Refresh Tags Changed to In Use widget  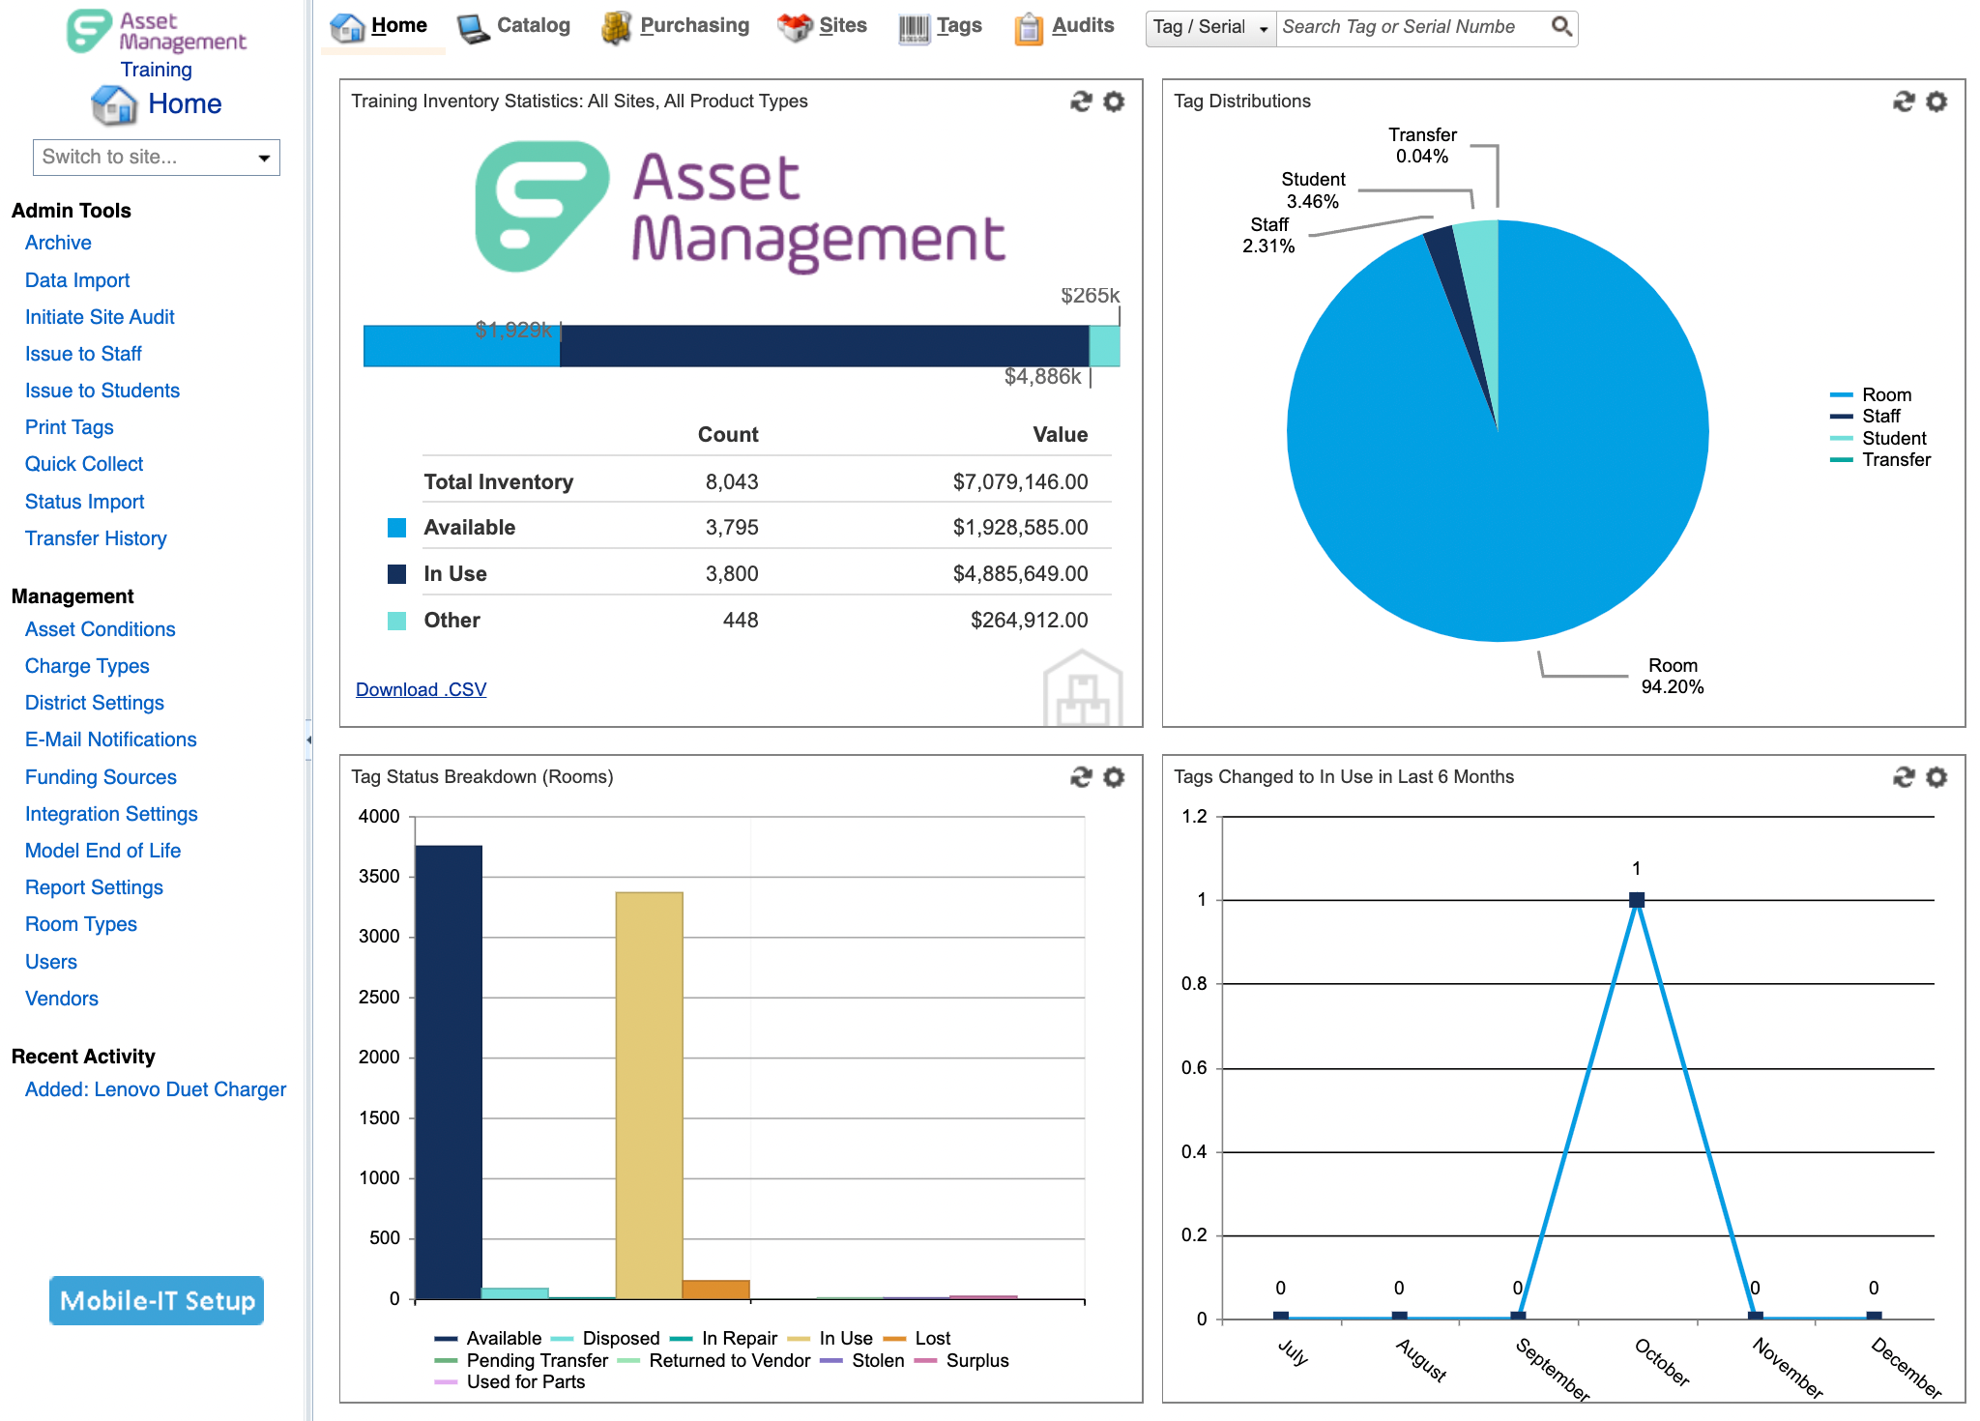(1904, 777)
